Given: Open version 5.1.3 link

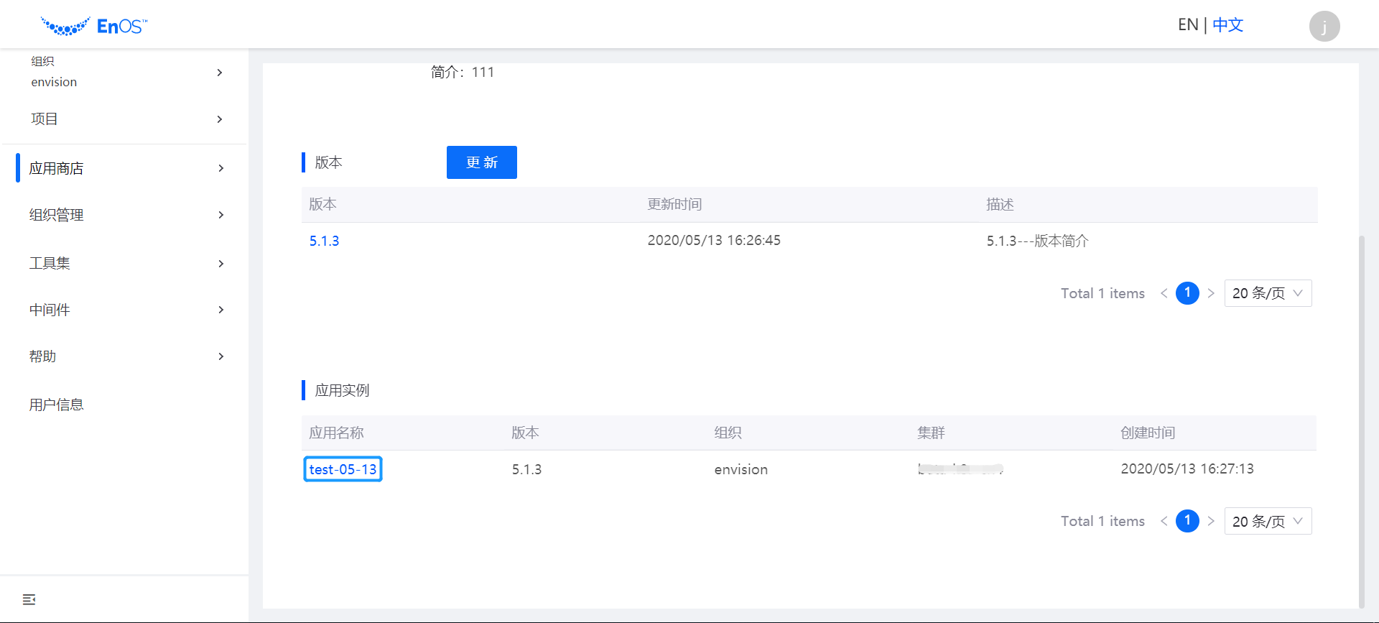Looking at the screenshot, I should click(x=324, y=241).
